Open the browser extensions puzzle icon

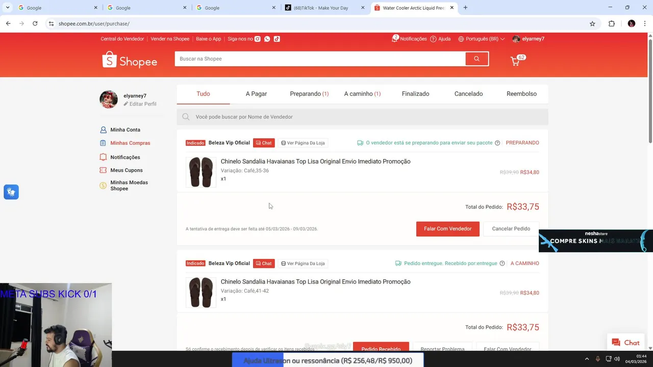point(612,23)
